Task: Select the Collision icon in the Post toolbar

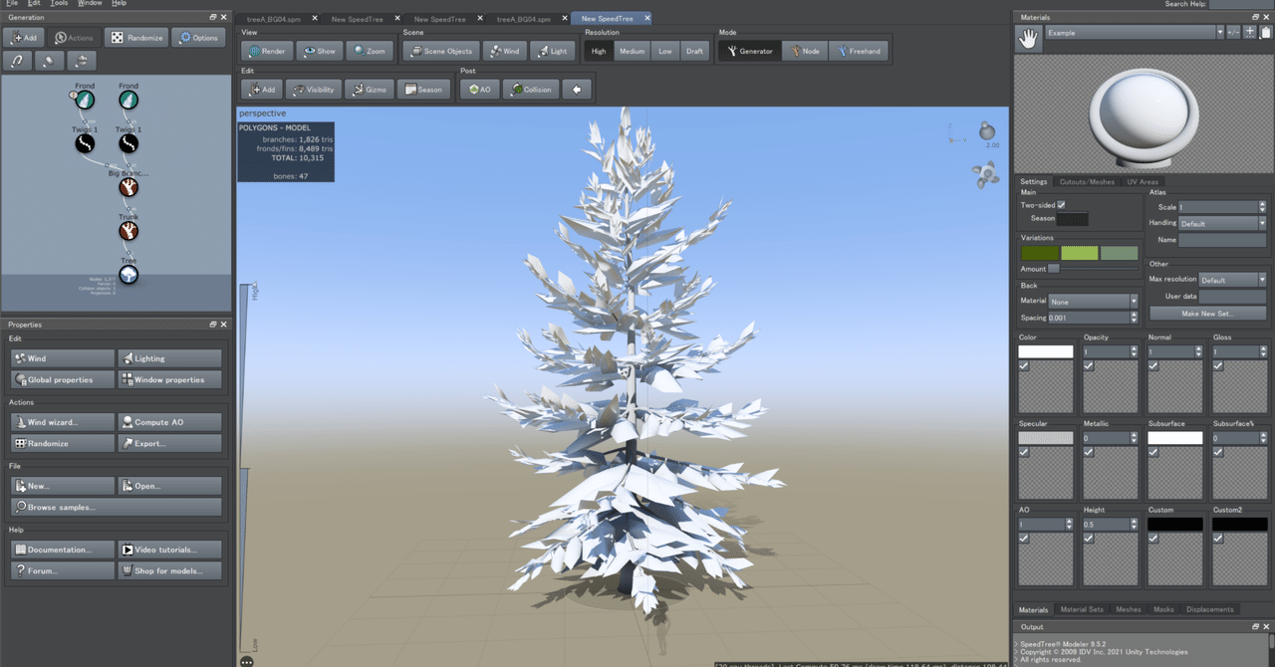Action: tap(530, 89)
